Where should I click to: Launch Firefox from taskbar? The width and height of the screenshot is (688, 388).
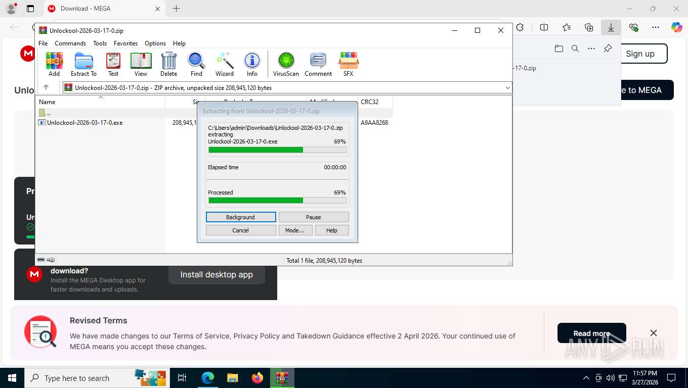pyautogui.click(x=257, y=378)
